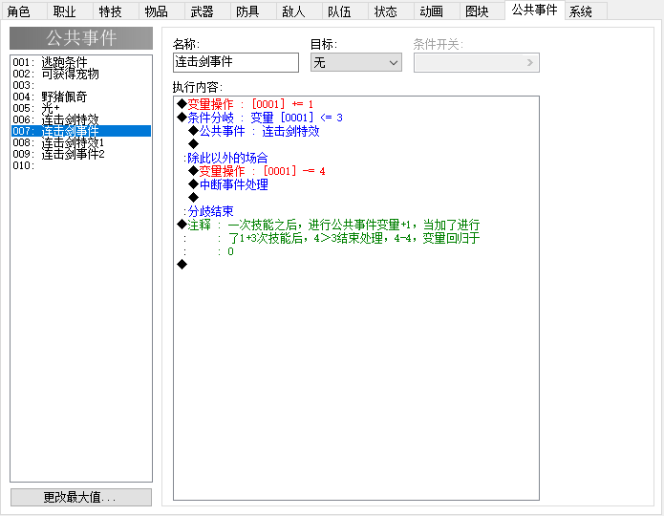Select 条件分歧 变量 [0001] <= 3 line

[356, 118]
